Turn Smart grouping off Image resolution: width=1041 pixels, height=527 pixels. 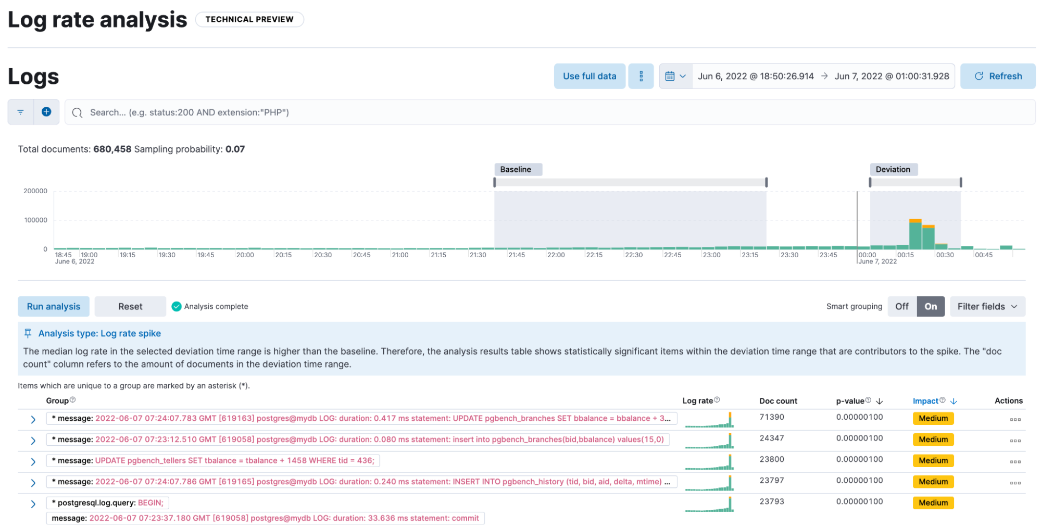(x=902, y=306)
